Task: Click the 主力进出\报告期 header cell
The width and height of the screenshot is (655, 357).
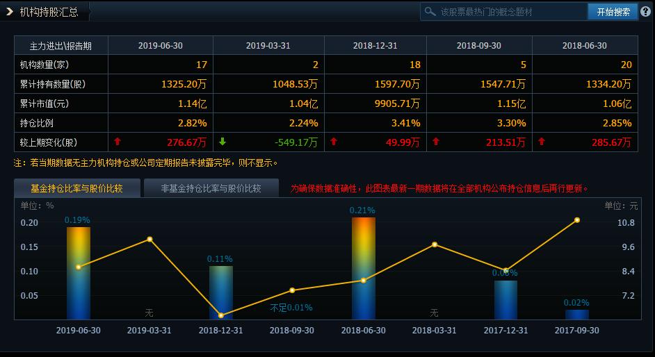Action: [x=60, y=46]
